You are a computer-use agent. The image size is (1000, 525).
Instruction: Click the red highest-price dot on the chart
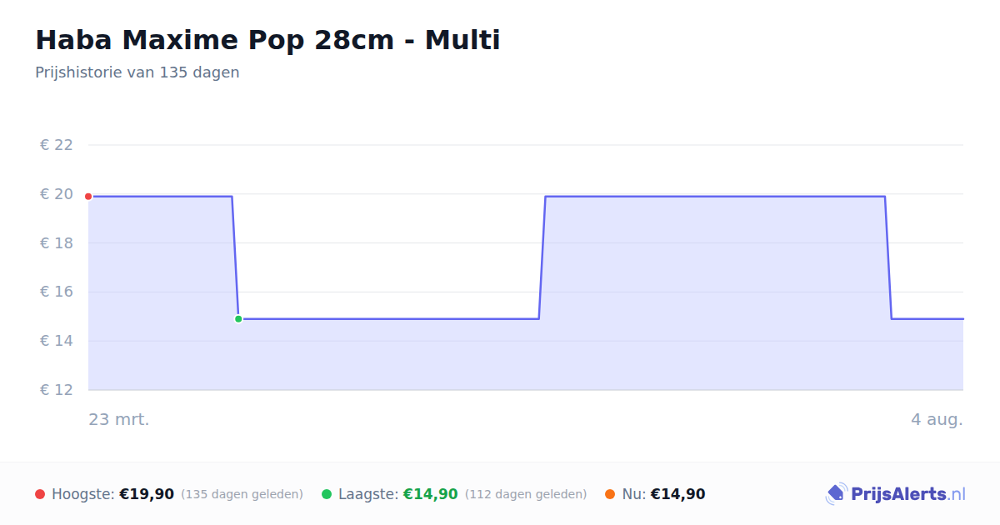click(88, 197)
